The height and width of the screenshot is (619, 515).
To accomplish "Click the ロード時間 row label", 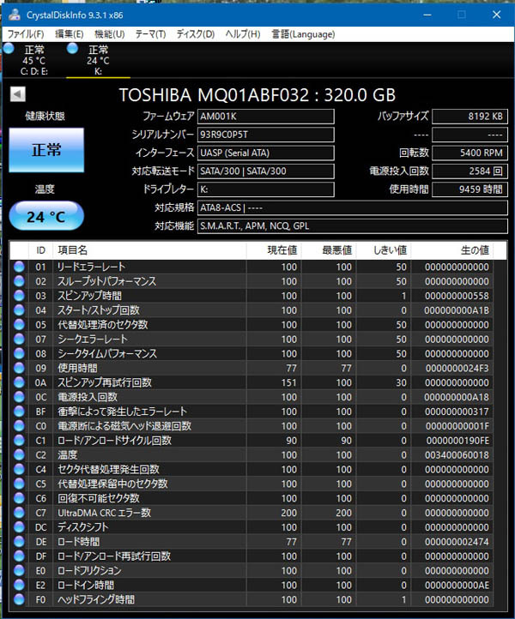I will point(79,542).
